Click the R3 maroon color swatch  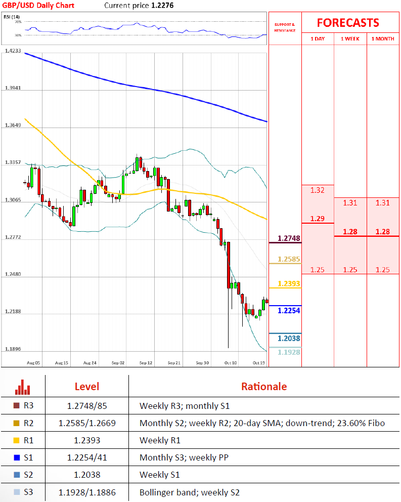pos(17,406)
